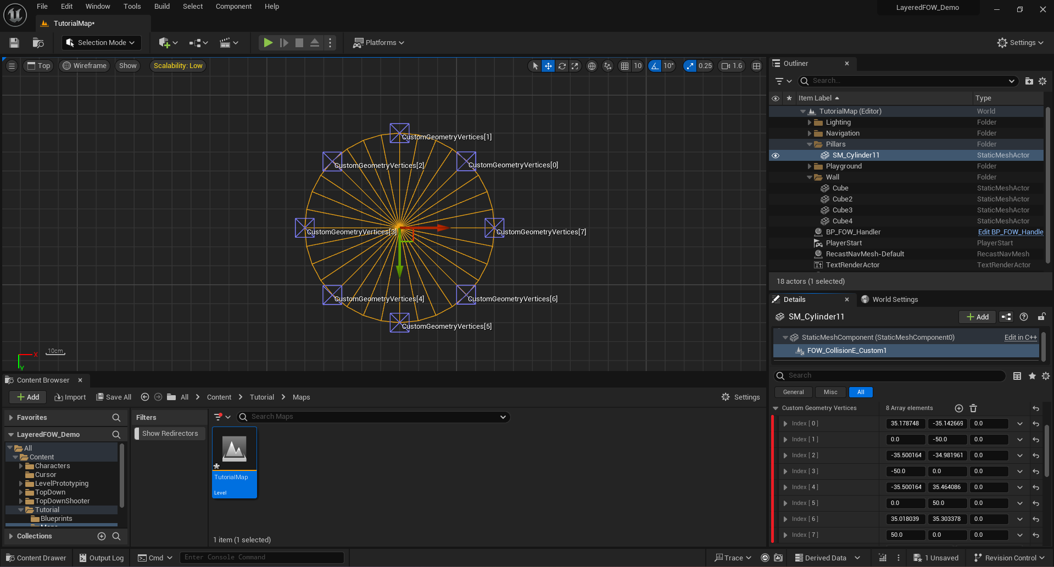Click the eject from player button
Viewport: 1054px width, 567px height.
315,43
